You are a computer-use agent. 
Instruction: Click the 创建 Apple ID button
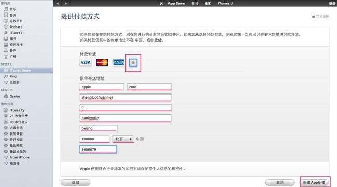click(314, 182)
